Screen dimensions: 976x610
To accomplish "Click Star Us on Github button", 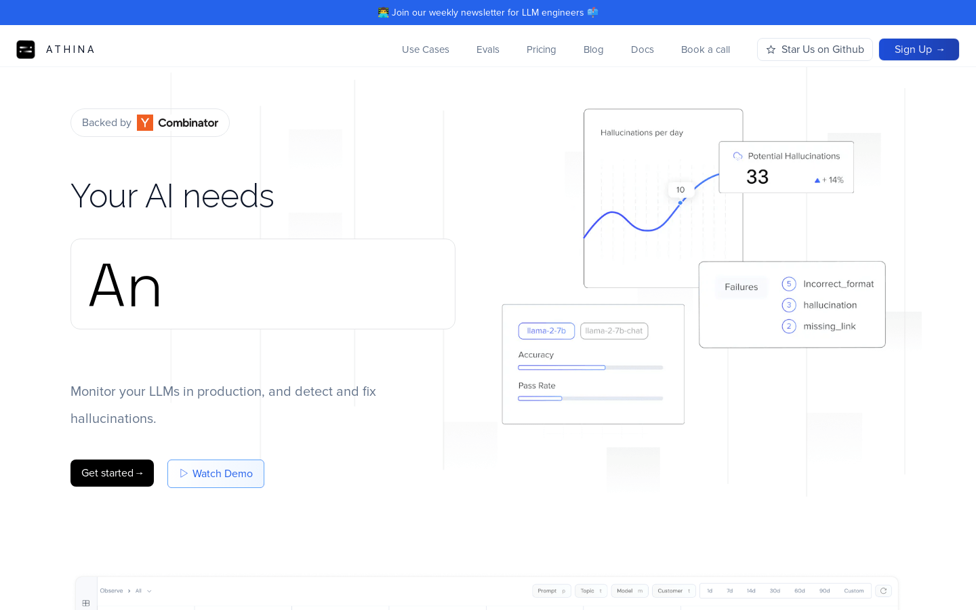I will coord(815,49).
